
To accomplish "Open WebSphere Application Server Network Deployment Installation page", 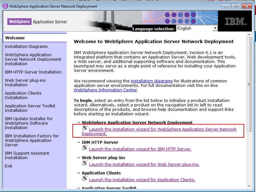I will 33,59.
